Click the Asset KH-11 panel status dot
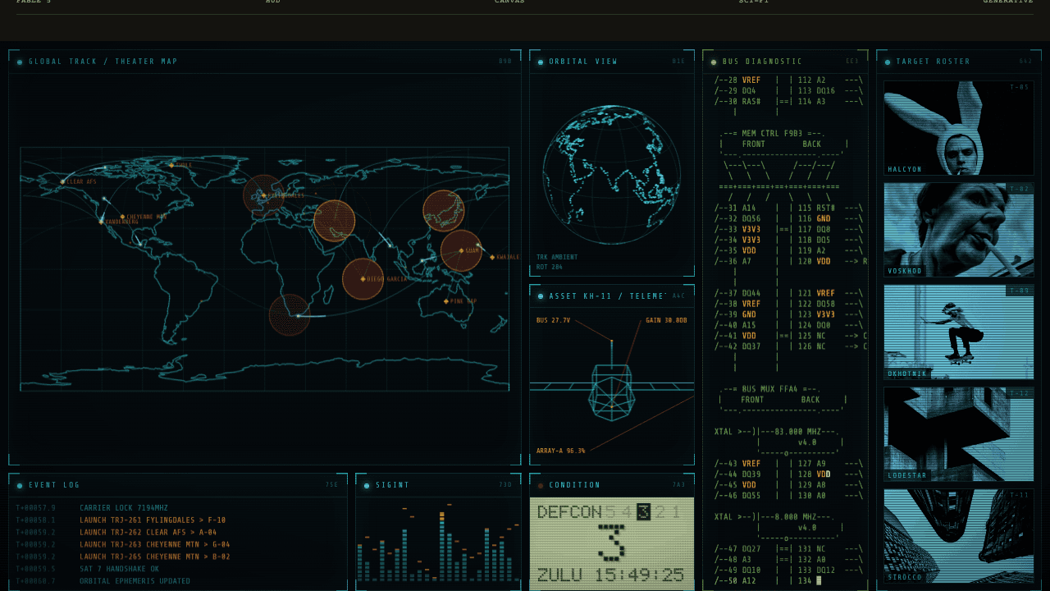Viewport: 1050px width, 591px height. pos(541,296)
